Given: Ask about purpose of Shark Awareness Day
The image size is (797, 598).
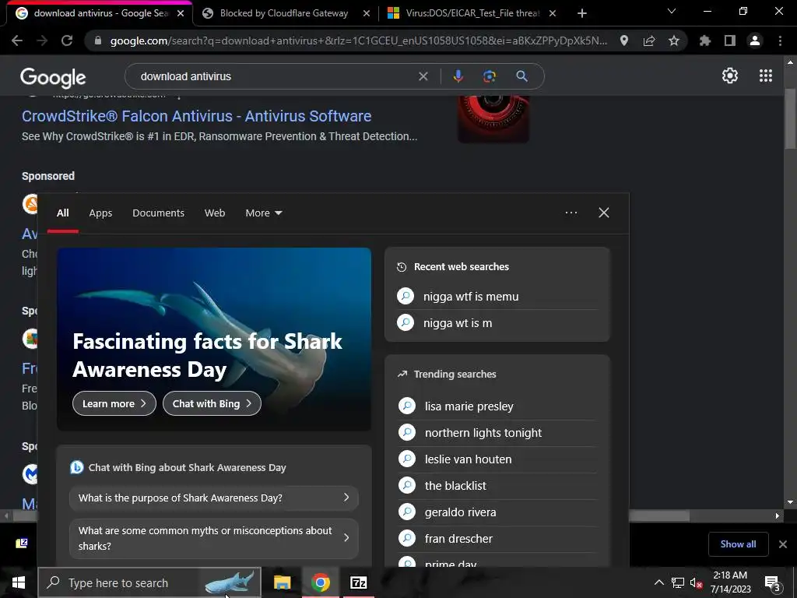Looking at the screenshot, I should coord(213,498).
